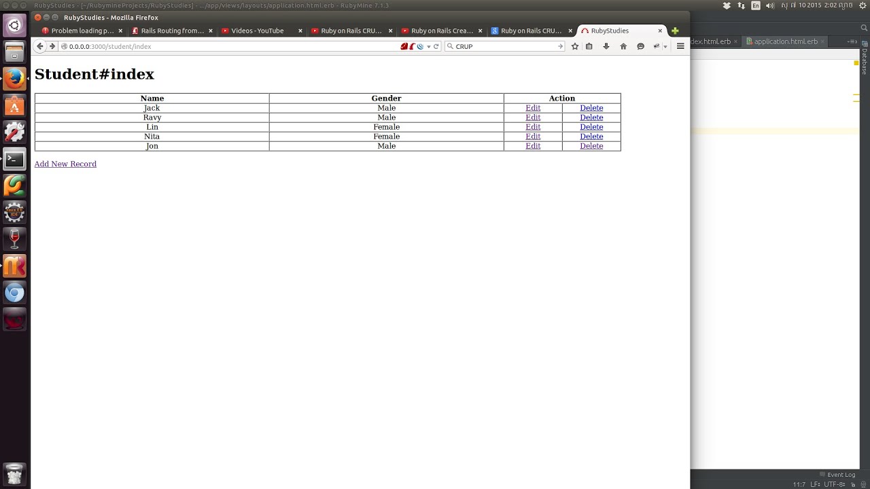Click the Name column header
Viewport: 870px width, 489px height.
152,98
